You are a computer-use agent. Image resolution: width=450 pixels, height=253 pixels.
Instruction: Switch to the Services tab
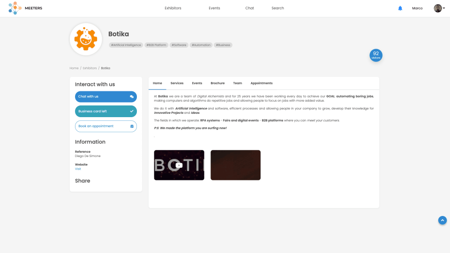pyautogui.click(x=177, y=83)
